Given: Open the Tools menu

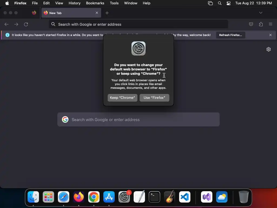Looking at the screenshot, I should (x=114, y=3).
